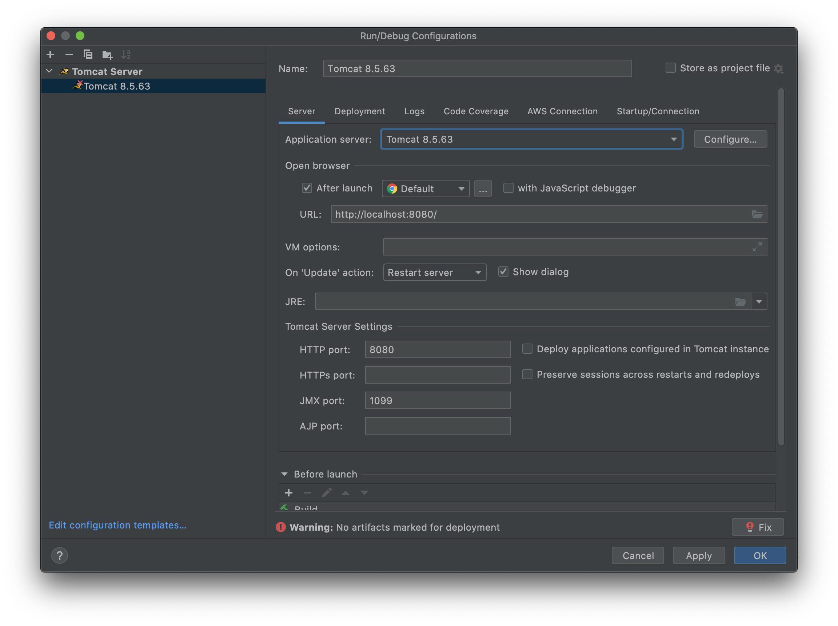Image resolution: width=838 pixels, height=626 pixels.
Task: Enable Store as project file checkbox
Action: pyautogui.click(x=670, y=68)
